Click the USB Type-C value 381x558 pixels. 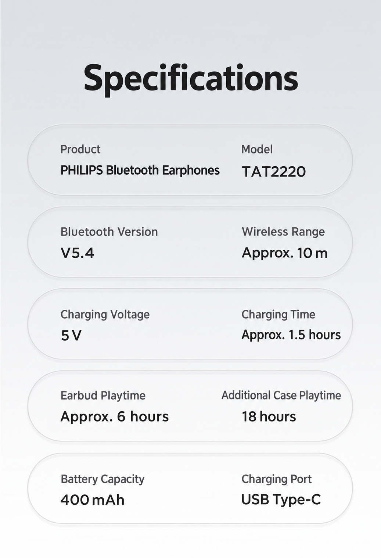pyautogui.click(x=281, y=500)
